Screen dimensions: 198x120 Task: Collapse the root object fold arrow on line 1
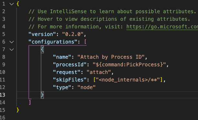(x=12, y=4)
